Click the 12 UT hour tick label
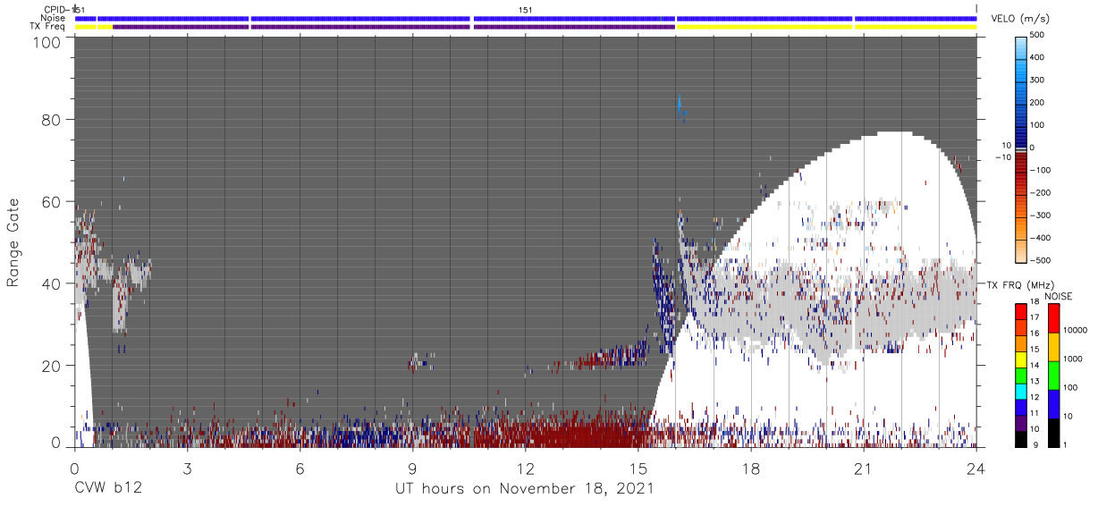The width and height of the screenshot is (1098, 507). point(525,468)
